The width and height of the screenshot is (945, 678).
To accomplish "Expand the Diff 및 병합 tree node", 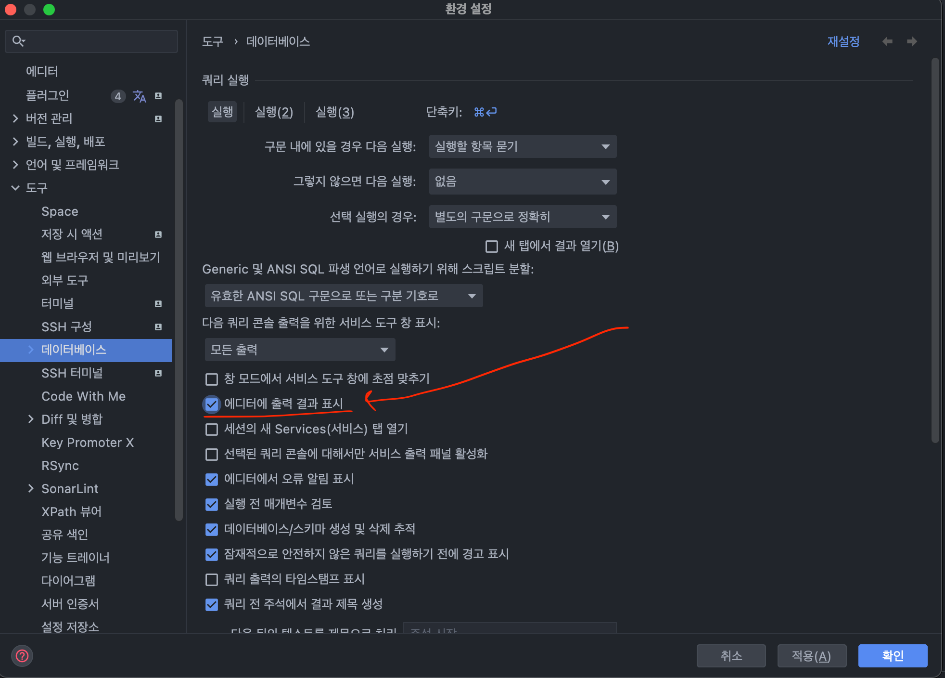I will pyautogui.click(x=31, y=419).
